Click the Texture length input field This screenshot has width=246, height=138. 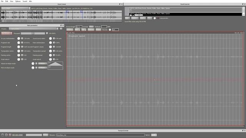pyautogui.click(x=79, y=27)
